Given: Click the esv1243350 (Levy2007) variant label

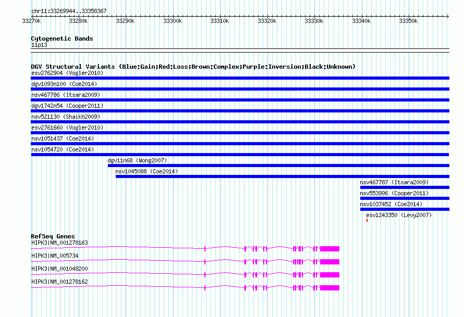Looking at the screenshot, I should click(x=399, y=215).
